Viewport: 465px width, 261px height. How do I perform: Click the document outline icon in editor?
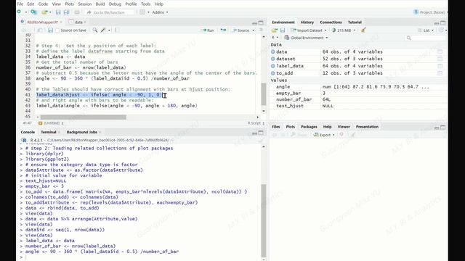261,30
